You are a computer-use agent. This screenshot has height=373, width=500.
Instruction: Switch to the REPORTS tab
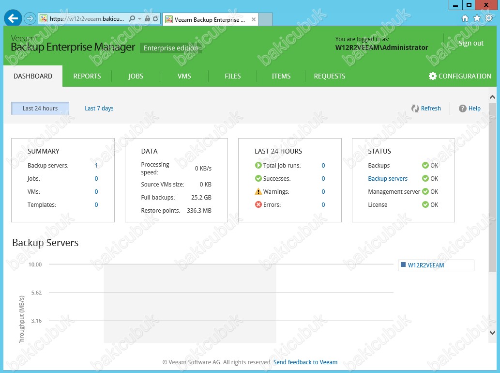click(87, 76)
